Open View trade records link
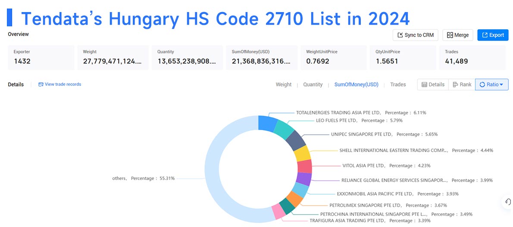Viewport: 513px width, 227px height. pyautogui.click(x=63, y=84)
